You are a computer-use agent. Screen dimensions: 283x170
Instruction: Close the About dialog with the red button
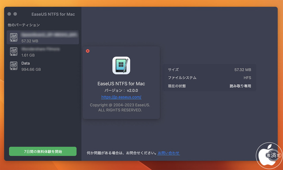pyautogui.click(x=88, y=51)
